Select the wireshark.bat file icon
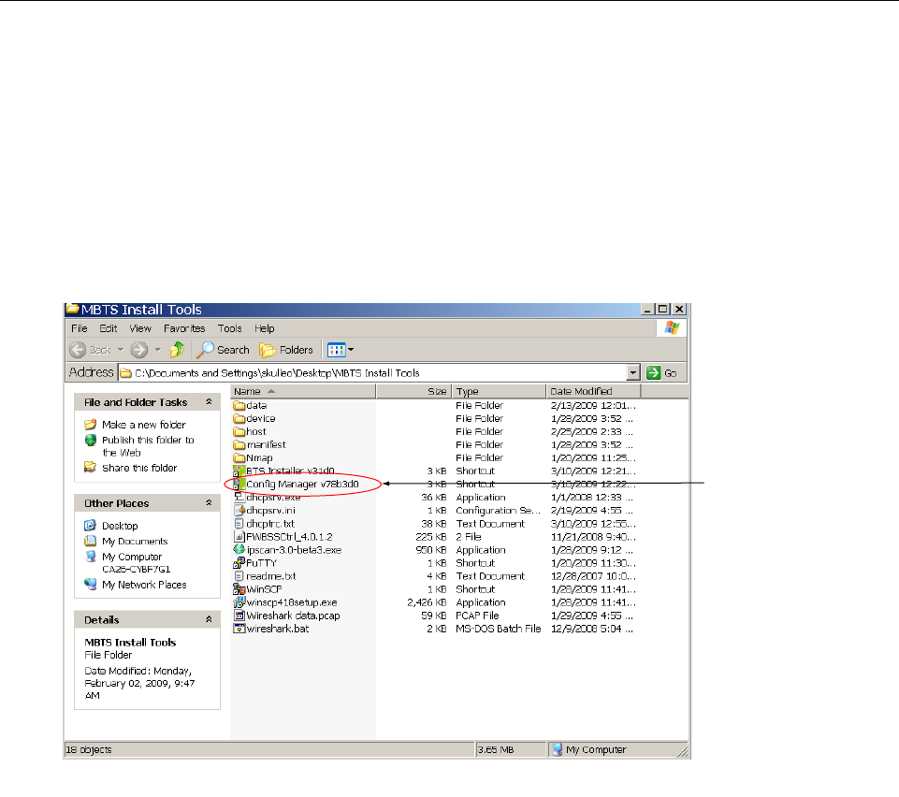The width and height of the screenshot is (899, 797). pos(239,629)
